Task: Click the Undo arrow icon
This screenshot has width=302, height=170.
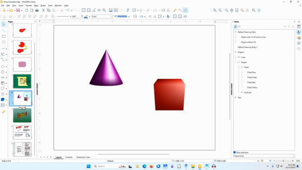Action: click(68, 10)
